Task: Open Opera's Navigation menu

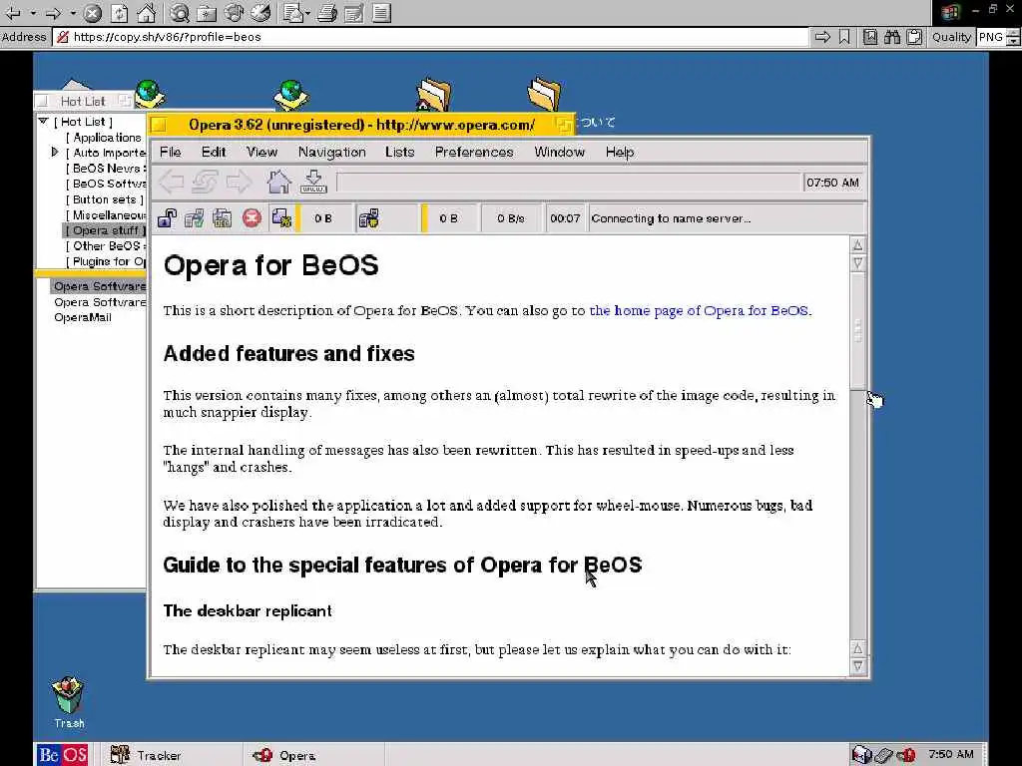Action: 331,152
